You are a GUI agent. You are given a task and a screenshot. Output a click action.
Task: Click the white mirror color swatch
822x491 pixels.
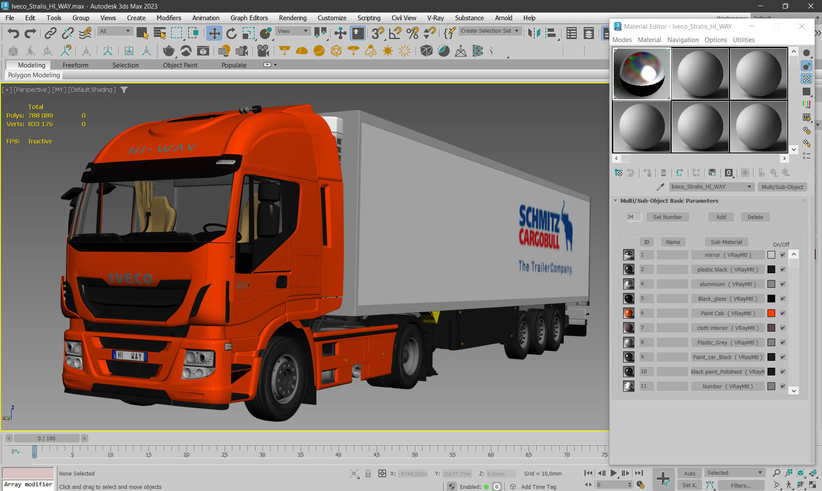point(771,255)
